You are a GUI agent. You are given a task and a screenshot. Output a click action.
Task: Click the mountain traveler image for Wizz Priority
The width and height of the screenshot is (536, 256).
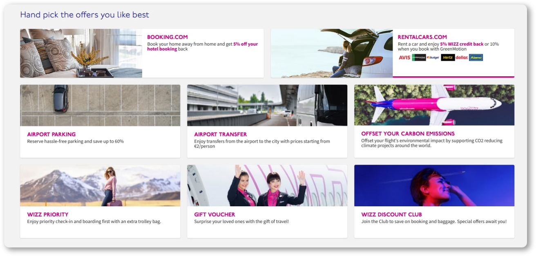[100, 185]
